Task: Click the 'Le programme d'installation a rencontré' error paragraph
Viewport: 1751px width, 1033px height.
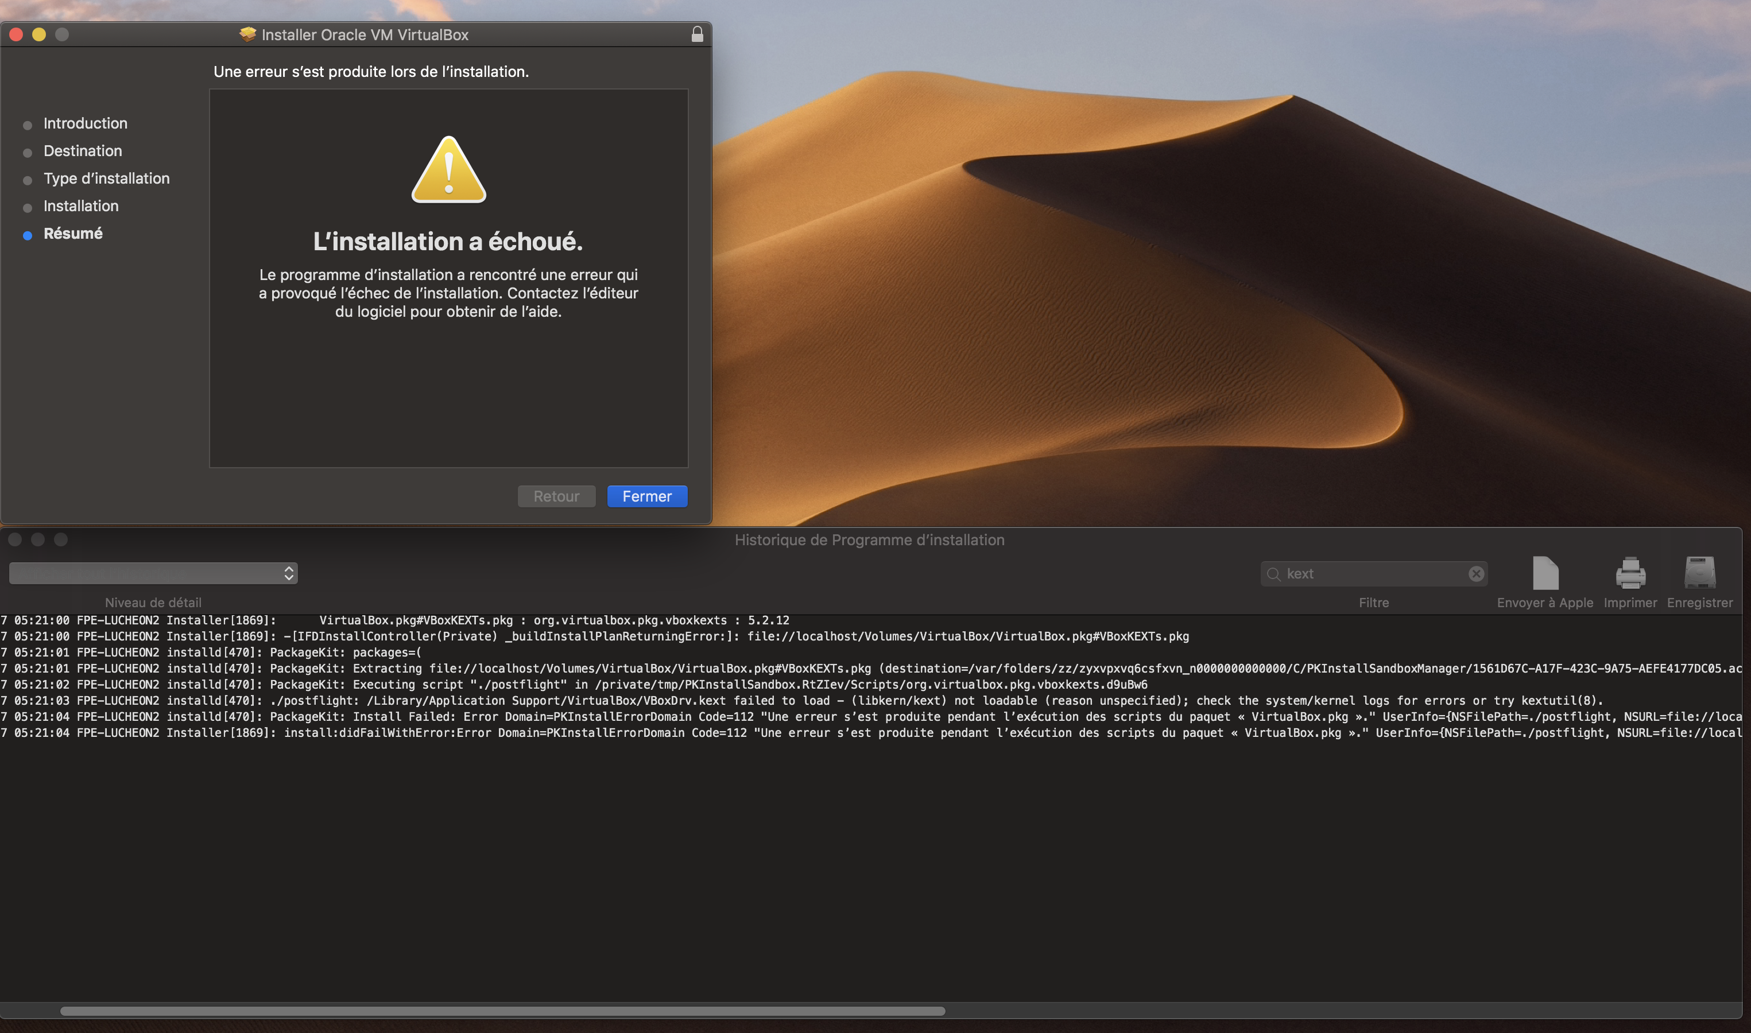Action: [x=448, y=293]
